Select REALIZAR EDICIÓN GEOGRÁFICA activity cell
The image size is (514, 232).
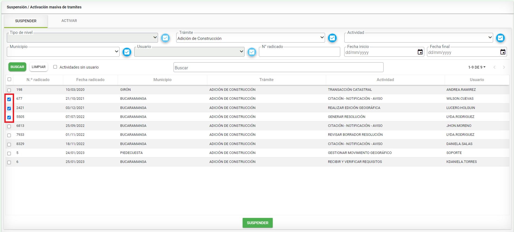point(354,108)
